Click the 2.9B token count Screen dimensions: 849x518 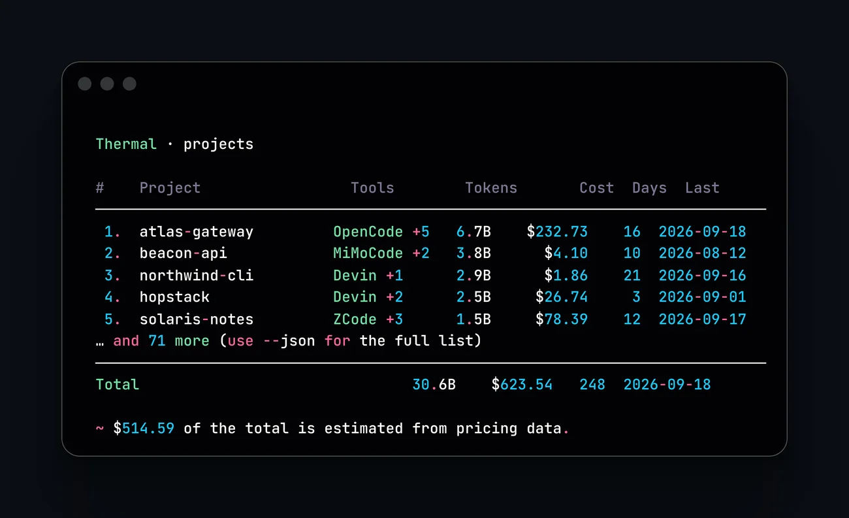pyautogui.click(x=473, y=276)
